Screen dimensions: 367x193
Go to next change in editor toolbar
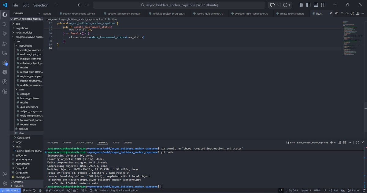347,13
